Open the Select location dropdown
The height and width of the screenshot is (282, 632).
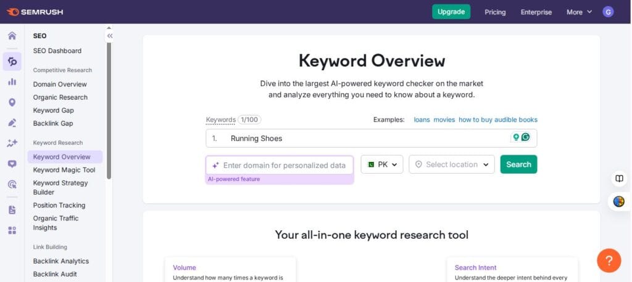pyautogui.click(x=451, y=164)
